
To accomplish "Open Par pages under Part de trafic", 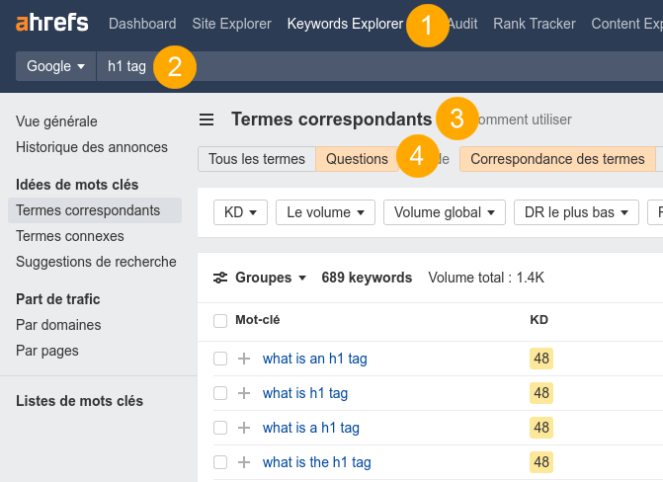I will (x=47, y=351).
